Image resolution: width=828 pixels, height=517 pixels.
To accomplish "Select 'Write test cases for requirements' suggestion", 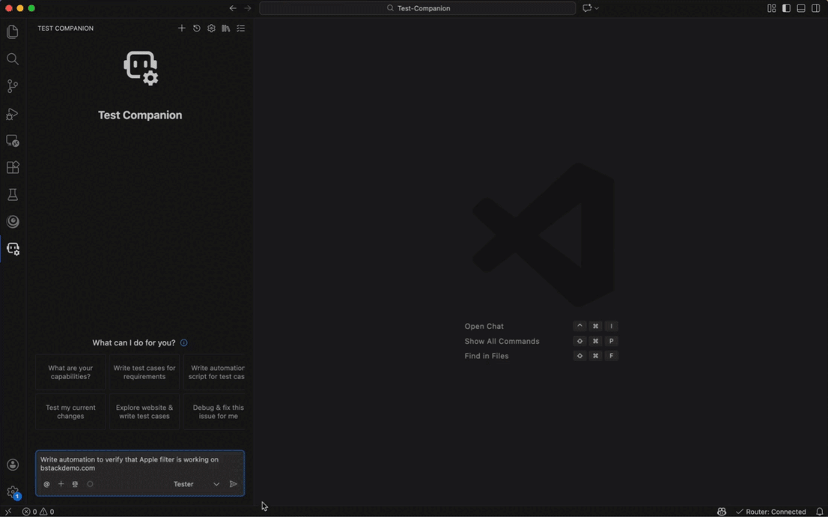I will click(x=144, y=372).
